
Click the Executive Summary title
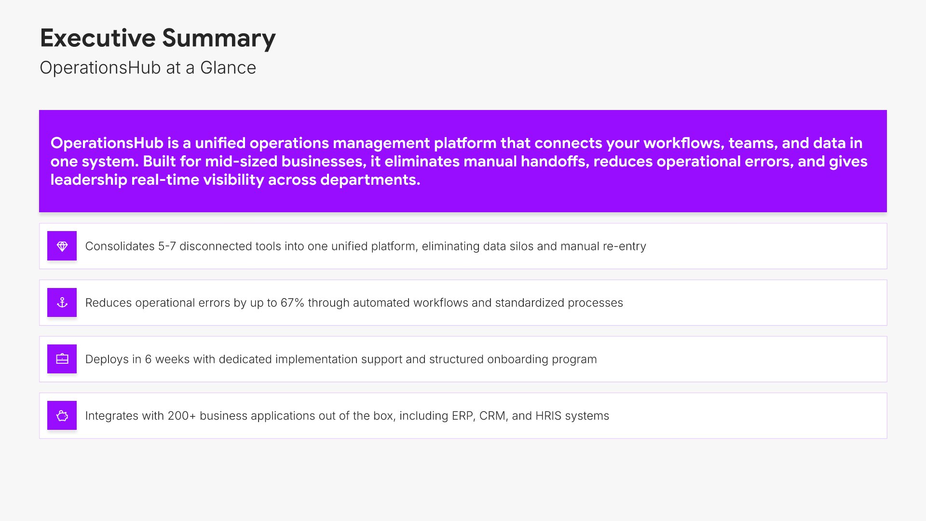pyautogui.click(x=158, y=38)
